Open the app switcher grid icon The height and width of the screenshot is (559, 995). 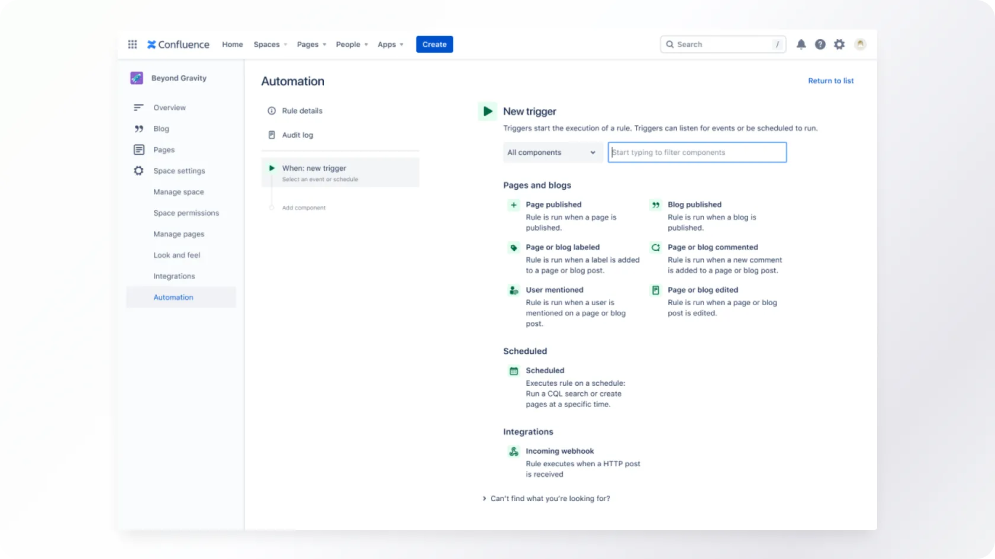[133, 44]
